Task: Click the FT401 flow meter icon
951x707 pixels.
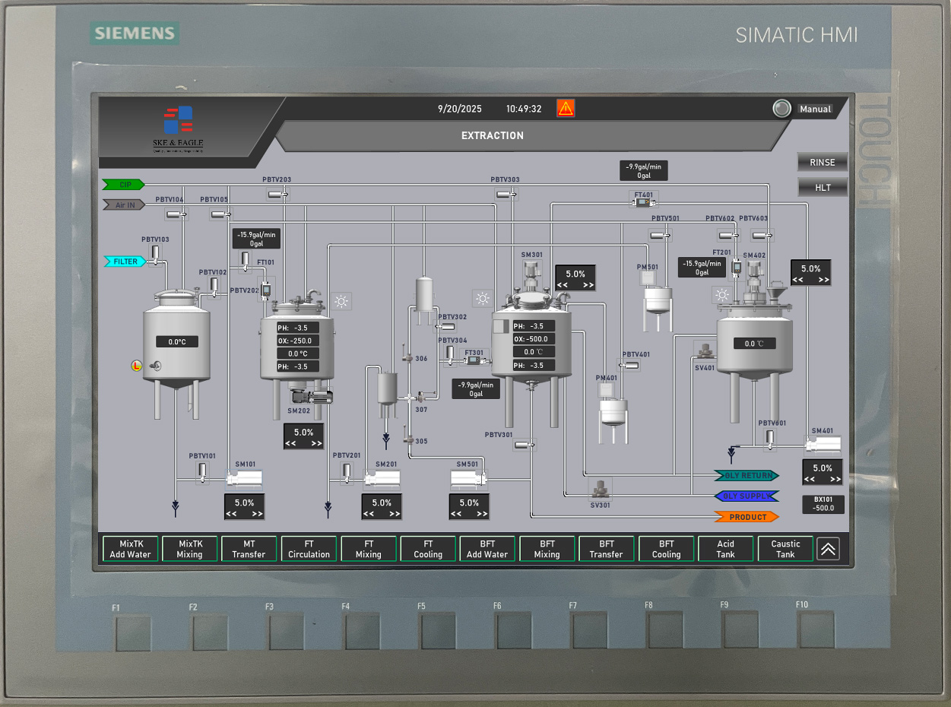Action: coord(644,201)
